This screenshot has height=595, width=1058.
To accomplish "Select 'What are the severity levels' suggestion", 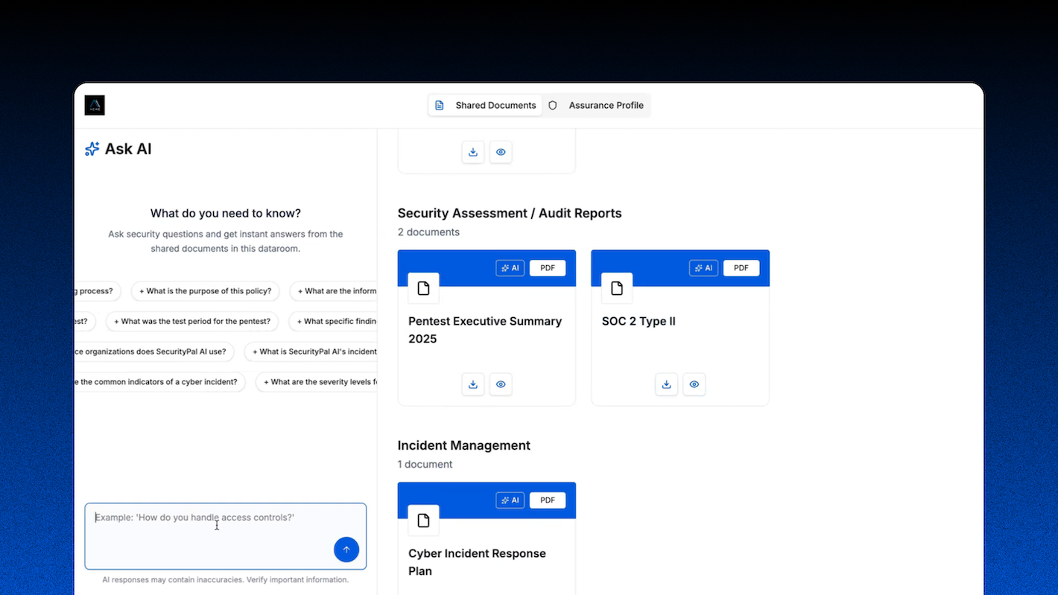I will [317, 382].
